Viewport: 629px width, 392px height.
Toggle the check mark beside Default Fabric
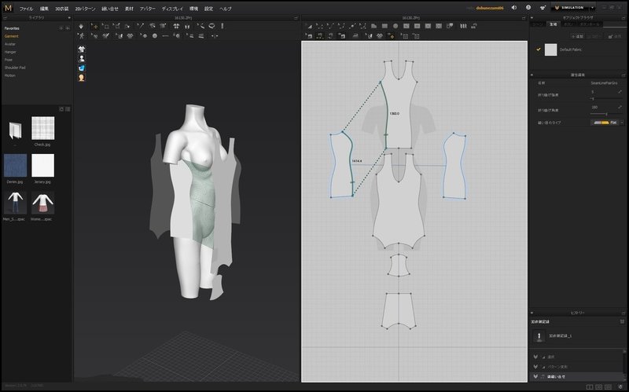(539, 49)
